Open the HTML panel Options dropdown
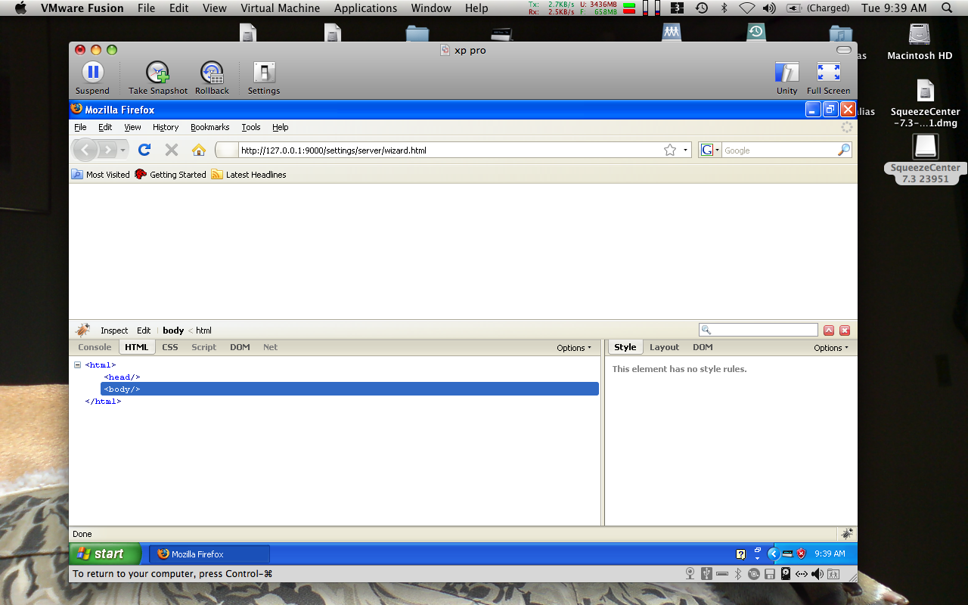 coord(574,348)
